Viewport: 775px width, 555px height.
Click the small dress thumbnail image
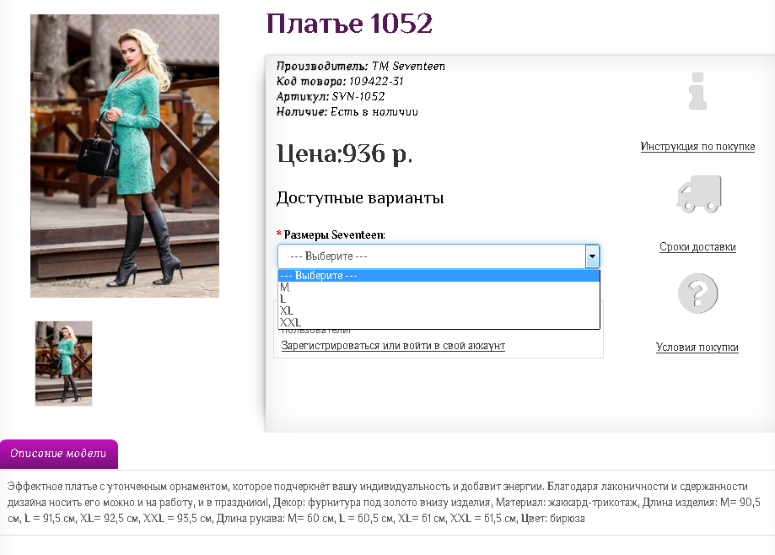[x=63, y=363]
